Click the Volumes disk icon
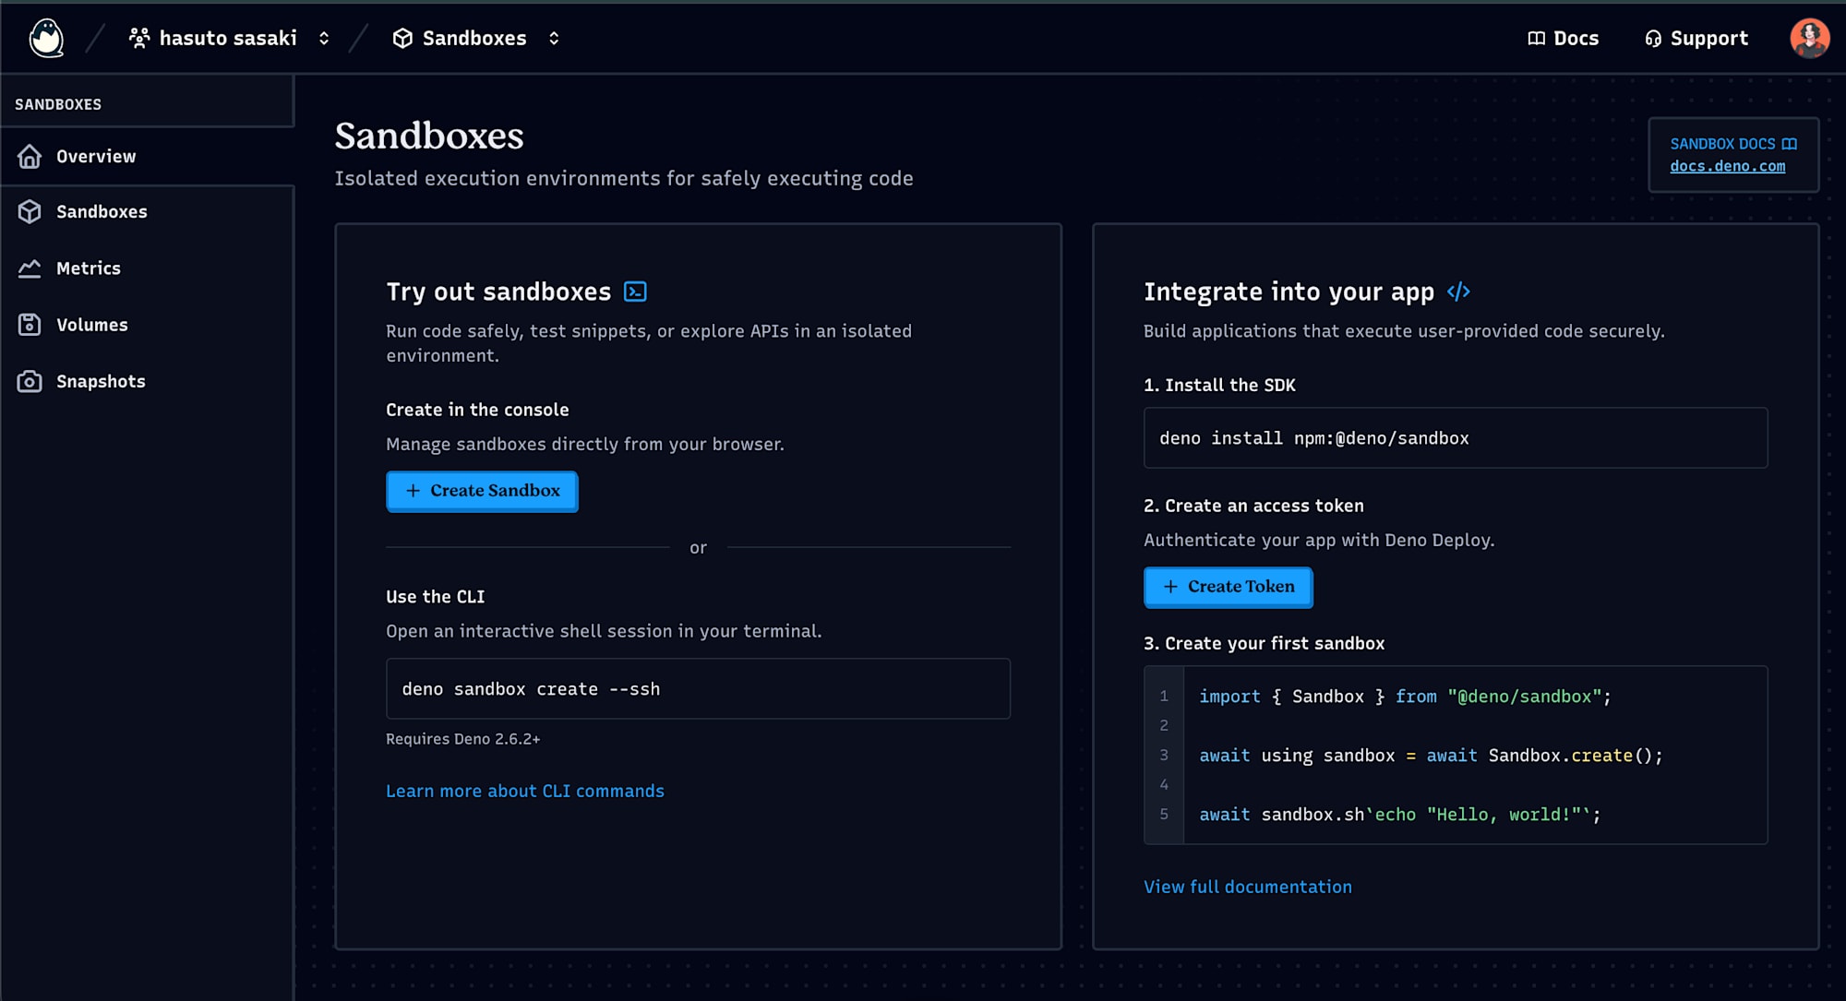Image resolution: width=1846 pixels, height=1001 pixels. (x=30, y=325)
